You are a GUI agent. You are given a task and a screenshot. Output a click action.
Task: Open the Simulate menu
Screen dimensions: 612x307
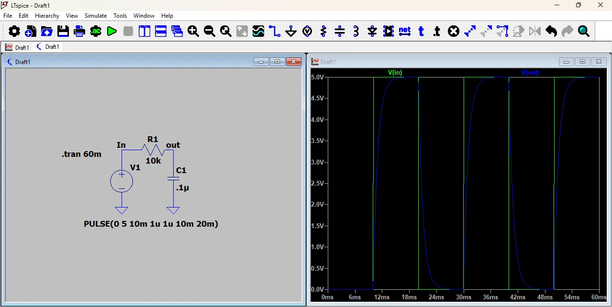point(96,16)
